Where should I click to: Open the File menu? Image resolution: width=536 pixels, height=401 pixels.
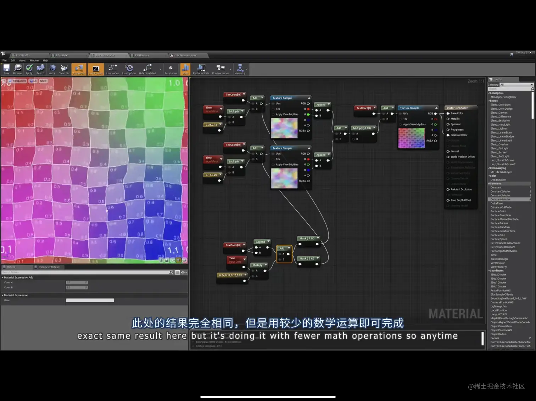[5, 61]
